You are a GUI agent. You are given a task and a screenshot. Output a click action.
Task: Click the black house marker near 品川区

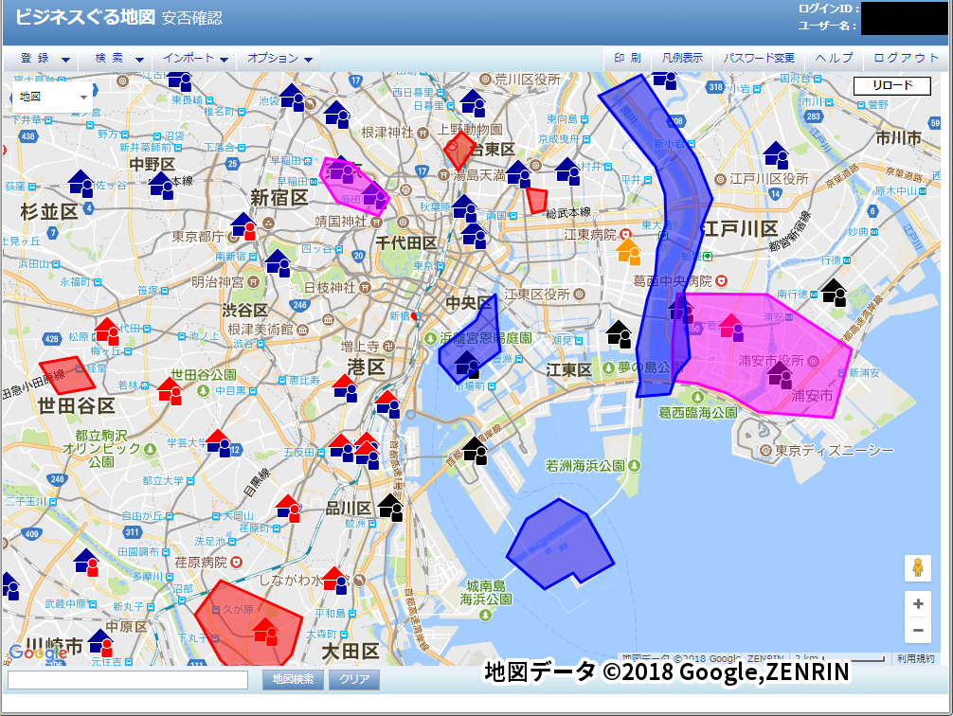coord(390,508)
